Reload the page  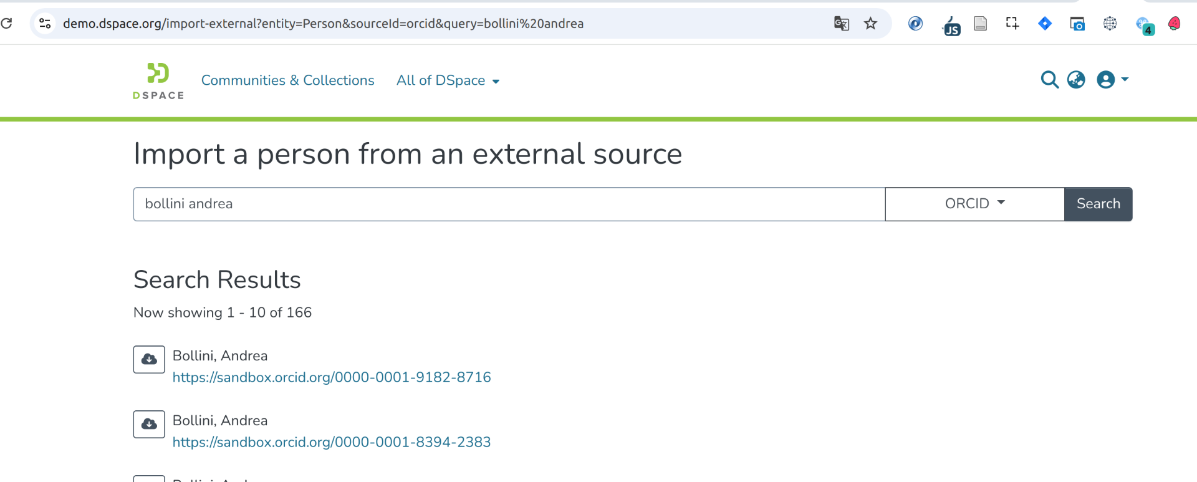7,24
